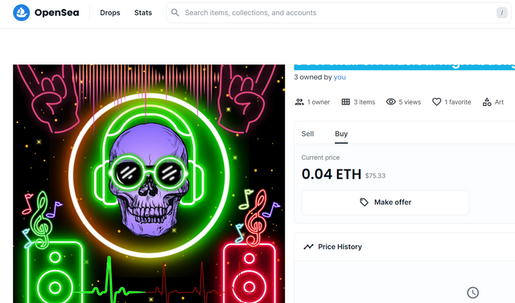The image size is (515, 303).
Task: Click the '3 owned by' text
Action: point(313,77)
